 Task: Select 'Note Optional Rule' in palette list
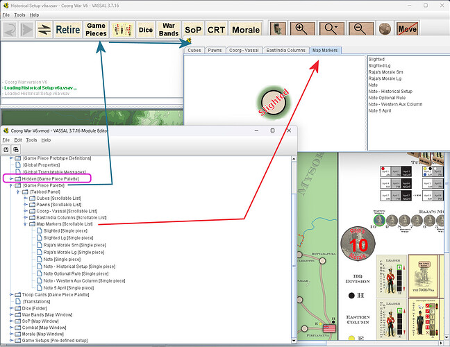point(387,98)
